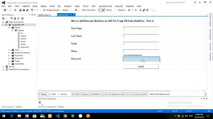Open the Google Chrome browser dropdown
Image resolution: width=213 pixels, height=119 pixels.
point(61,10)
